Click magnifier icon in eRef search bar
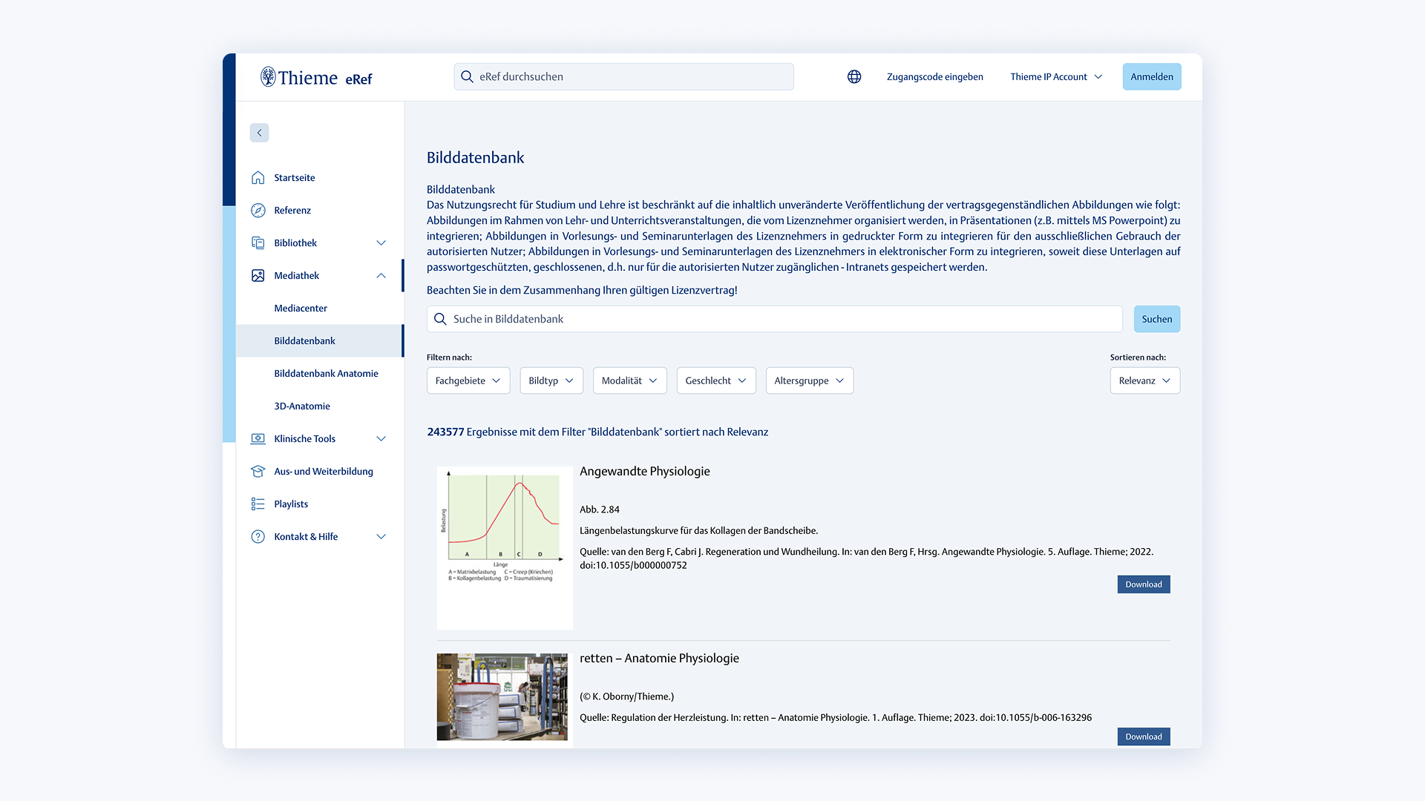This screenshot has height=801, width=1425. pos(467,76)
